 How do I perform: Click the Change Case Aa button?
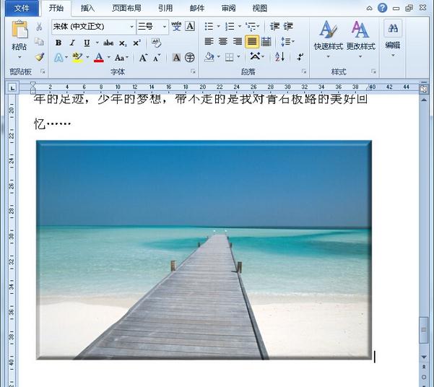pos(120,58)
